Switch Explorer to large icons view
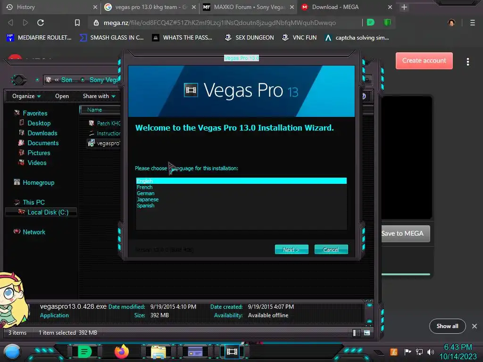 point(367,333)
